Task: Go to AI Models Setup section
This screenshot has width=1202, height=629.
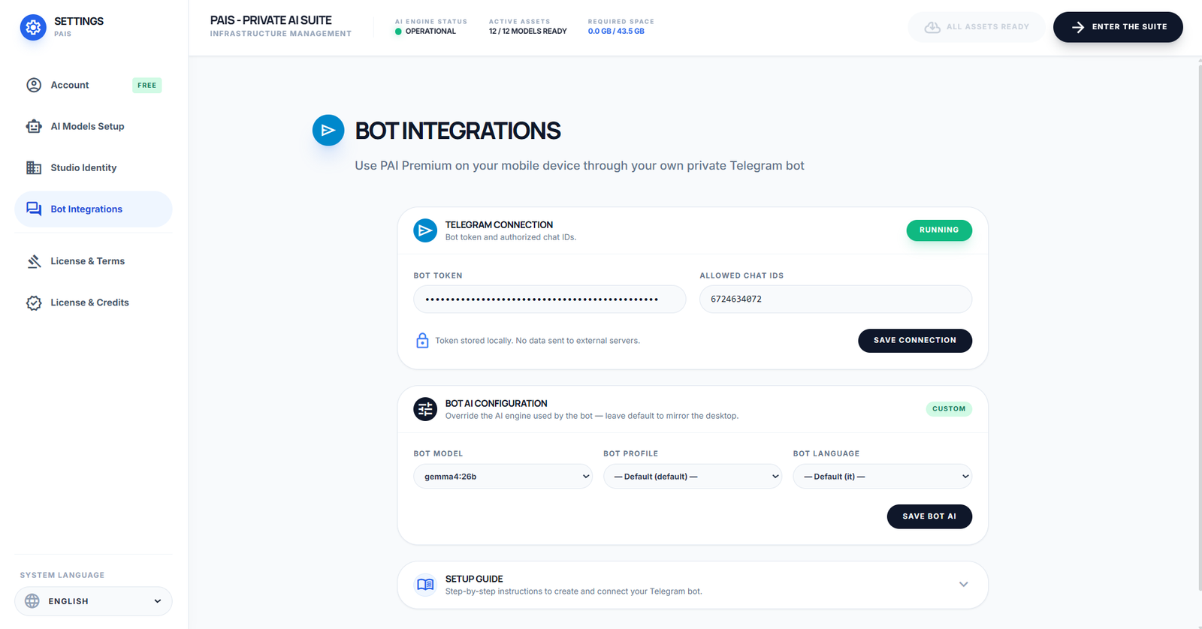Action: [93, 126]
